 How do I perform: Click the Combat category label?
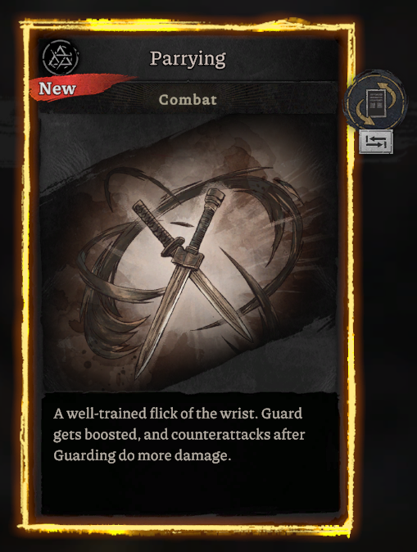[188, 100]
